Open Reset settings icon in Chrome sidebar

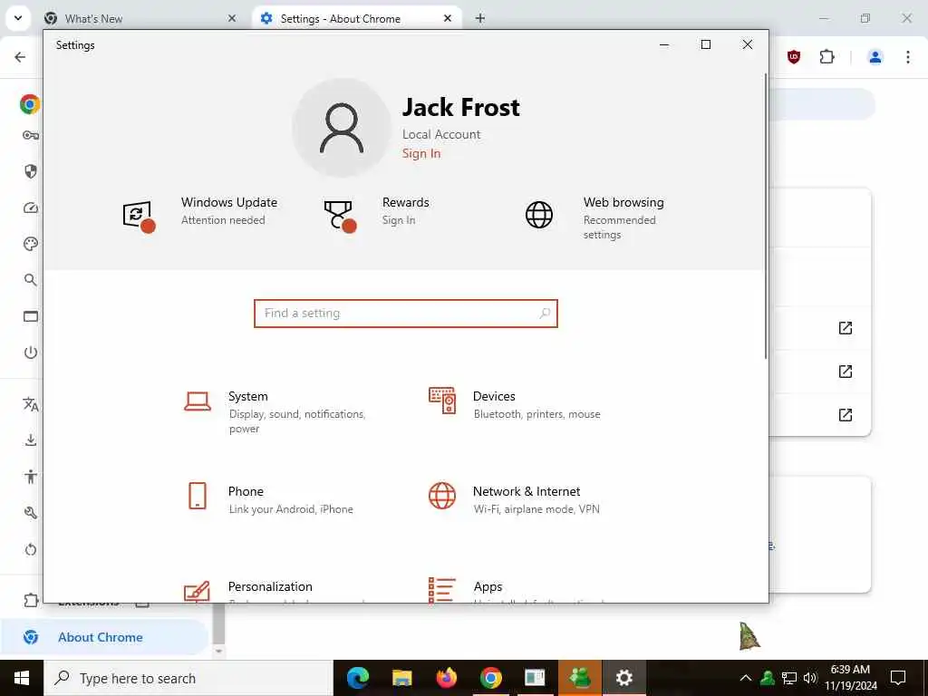31,549
